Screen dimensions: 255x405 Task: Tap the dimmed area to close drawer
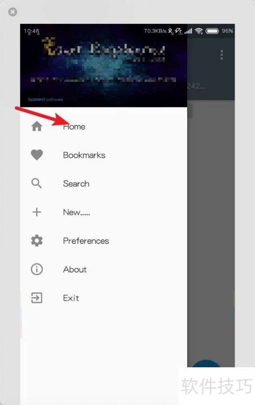point(211,232)
